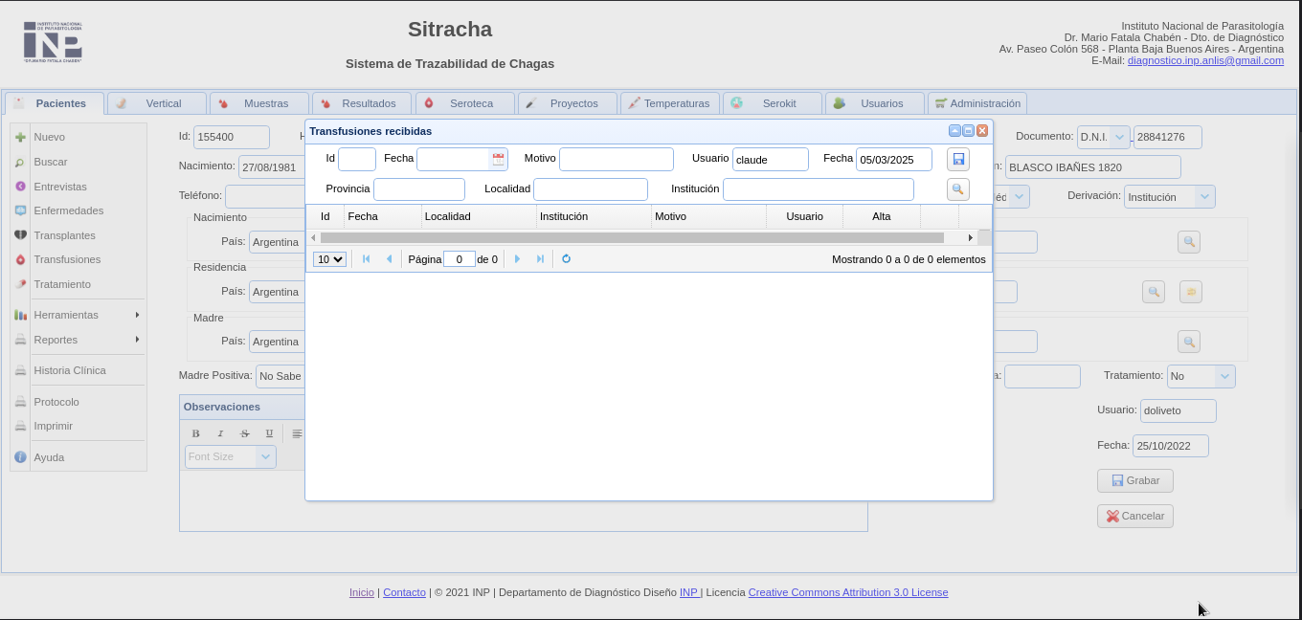
Task: Open the Transfusiones sidebar item
Action: 67,259
